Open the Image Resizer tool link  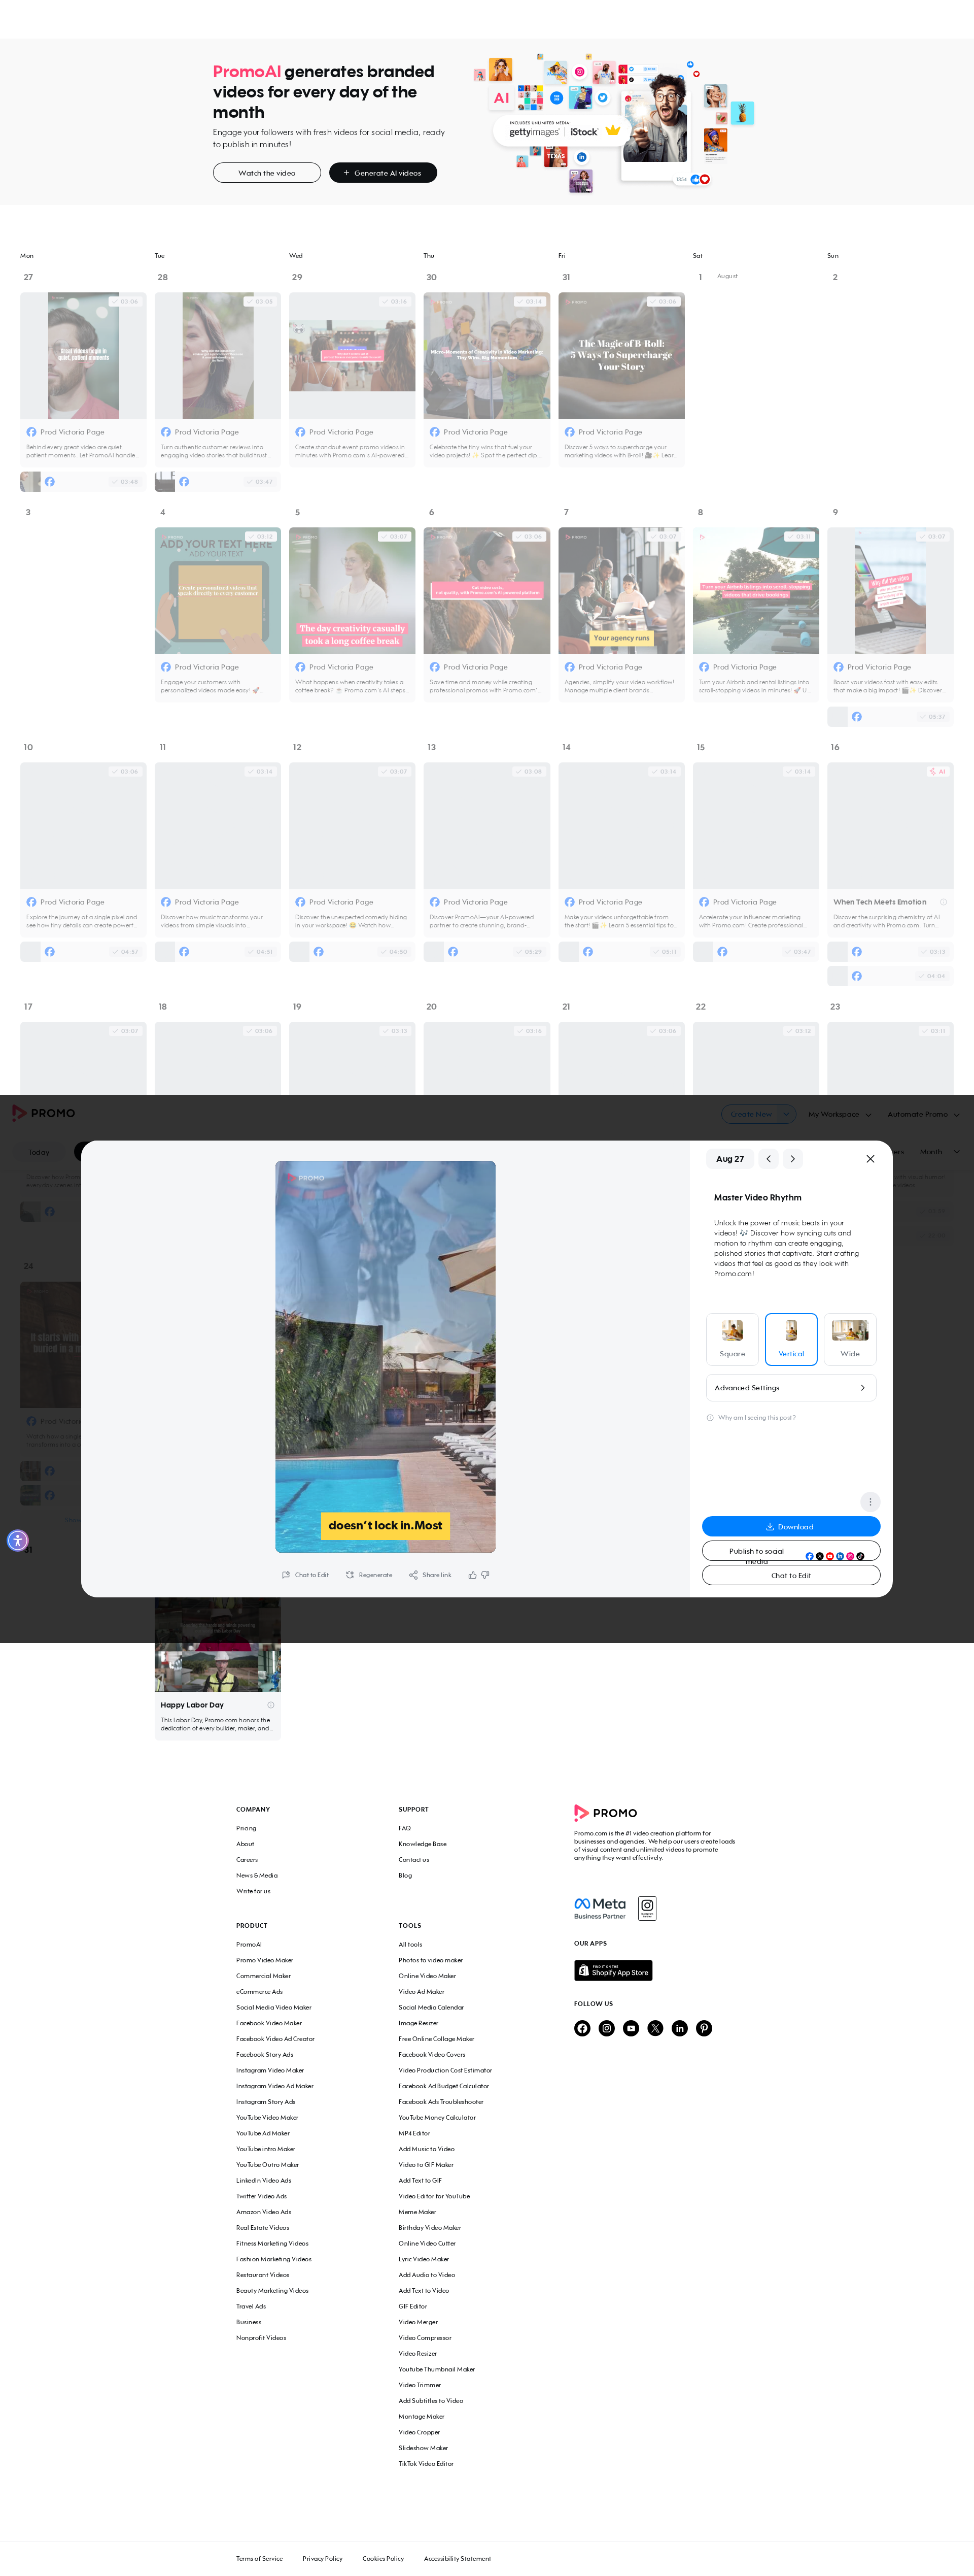tap(419, 2022)
